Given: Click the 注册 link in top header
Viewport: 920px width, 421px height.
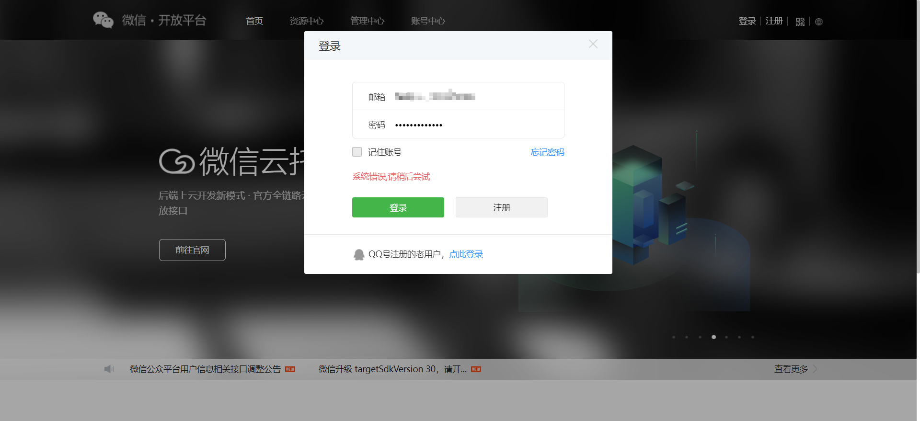Looking at the screenshot, I should [x=774, y=21].
